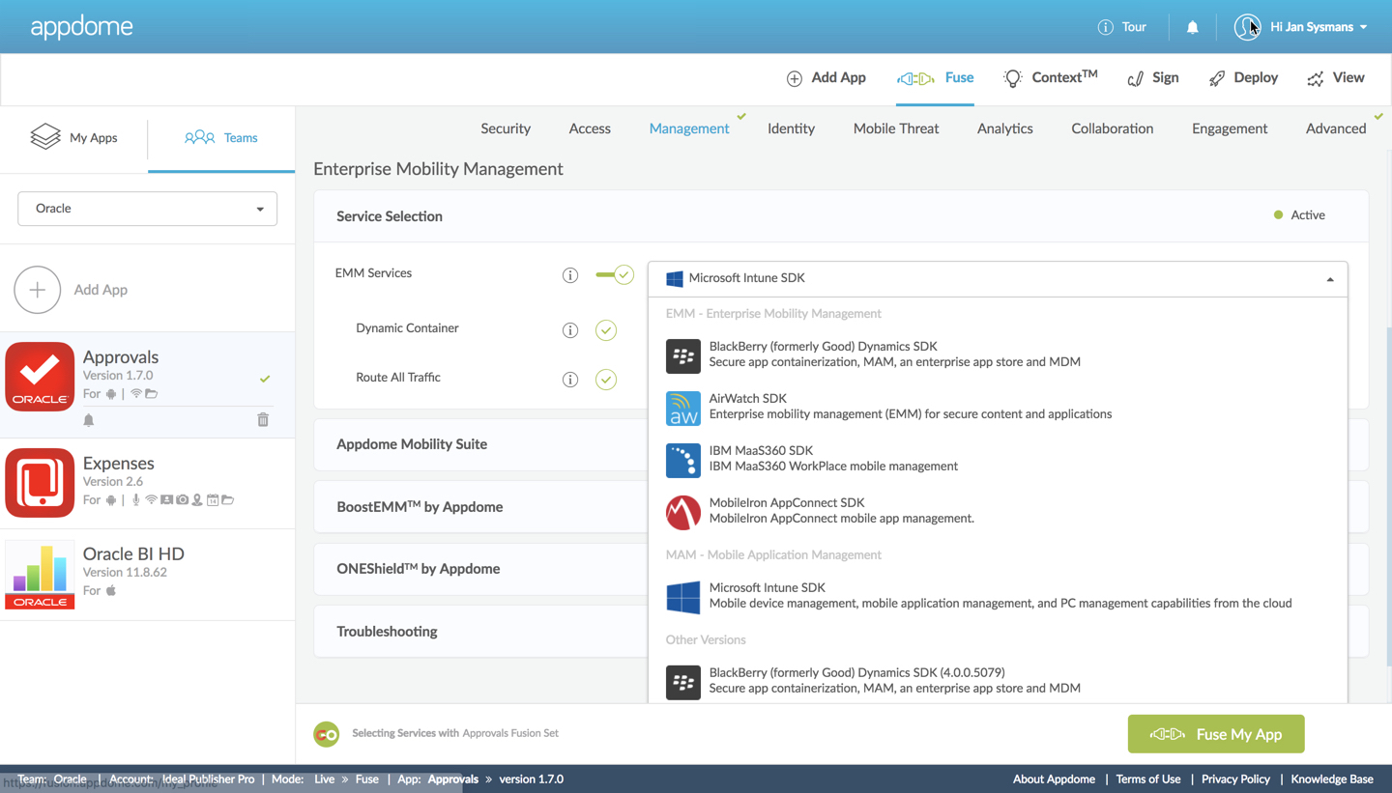Click the My Apps layers icon
The height and width of the screenshot is (793, 1392).
[x=45, y=137]
